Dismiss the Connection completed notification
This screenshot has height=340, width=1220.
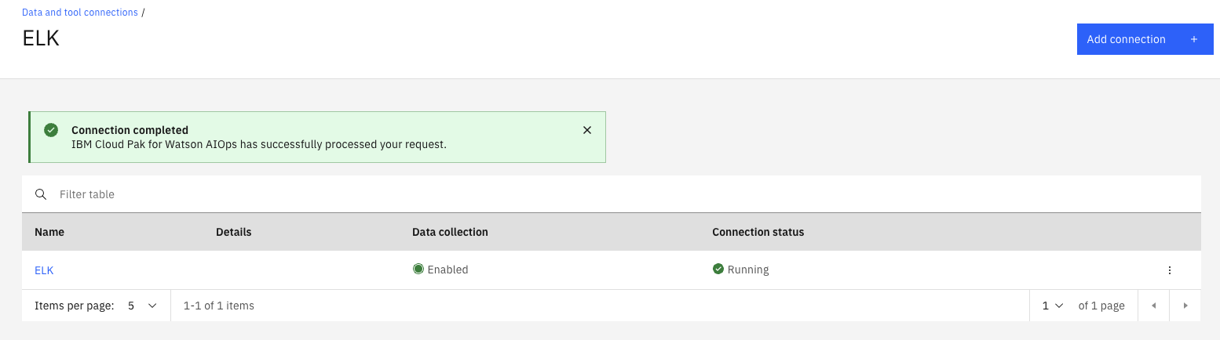587,130
